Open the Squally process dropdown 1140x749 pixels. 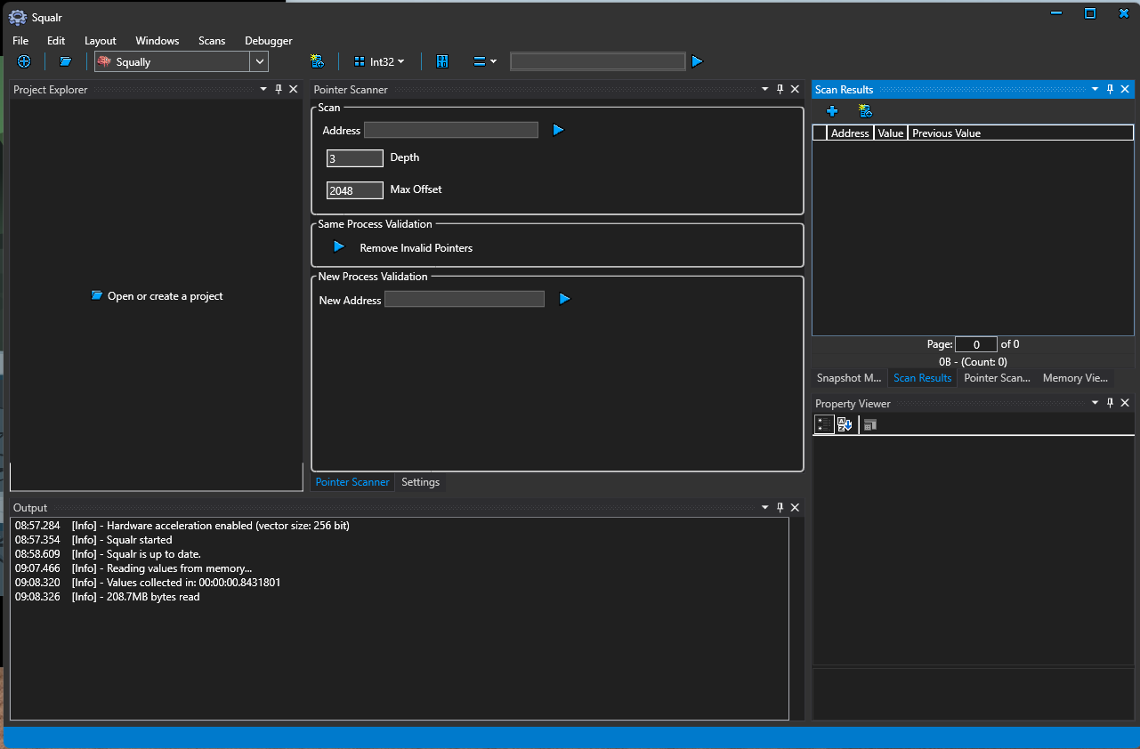[x=259, y=61]
